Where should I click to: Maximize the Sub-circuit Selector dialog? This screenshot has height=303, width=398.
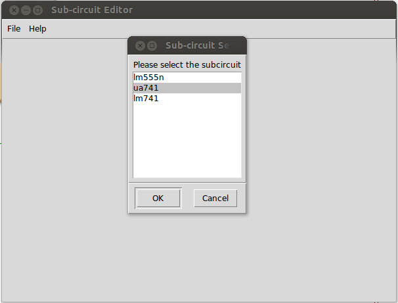coord(152,46)
